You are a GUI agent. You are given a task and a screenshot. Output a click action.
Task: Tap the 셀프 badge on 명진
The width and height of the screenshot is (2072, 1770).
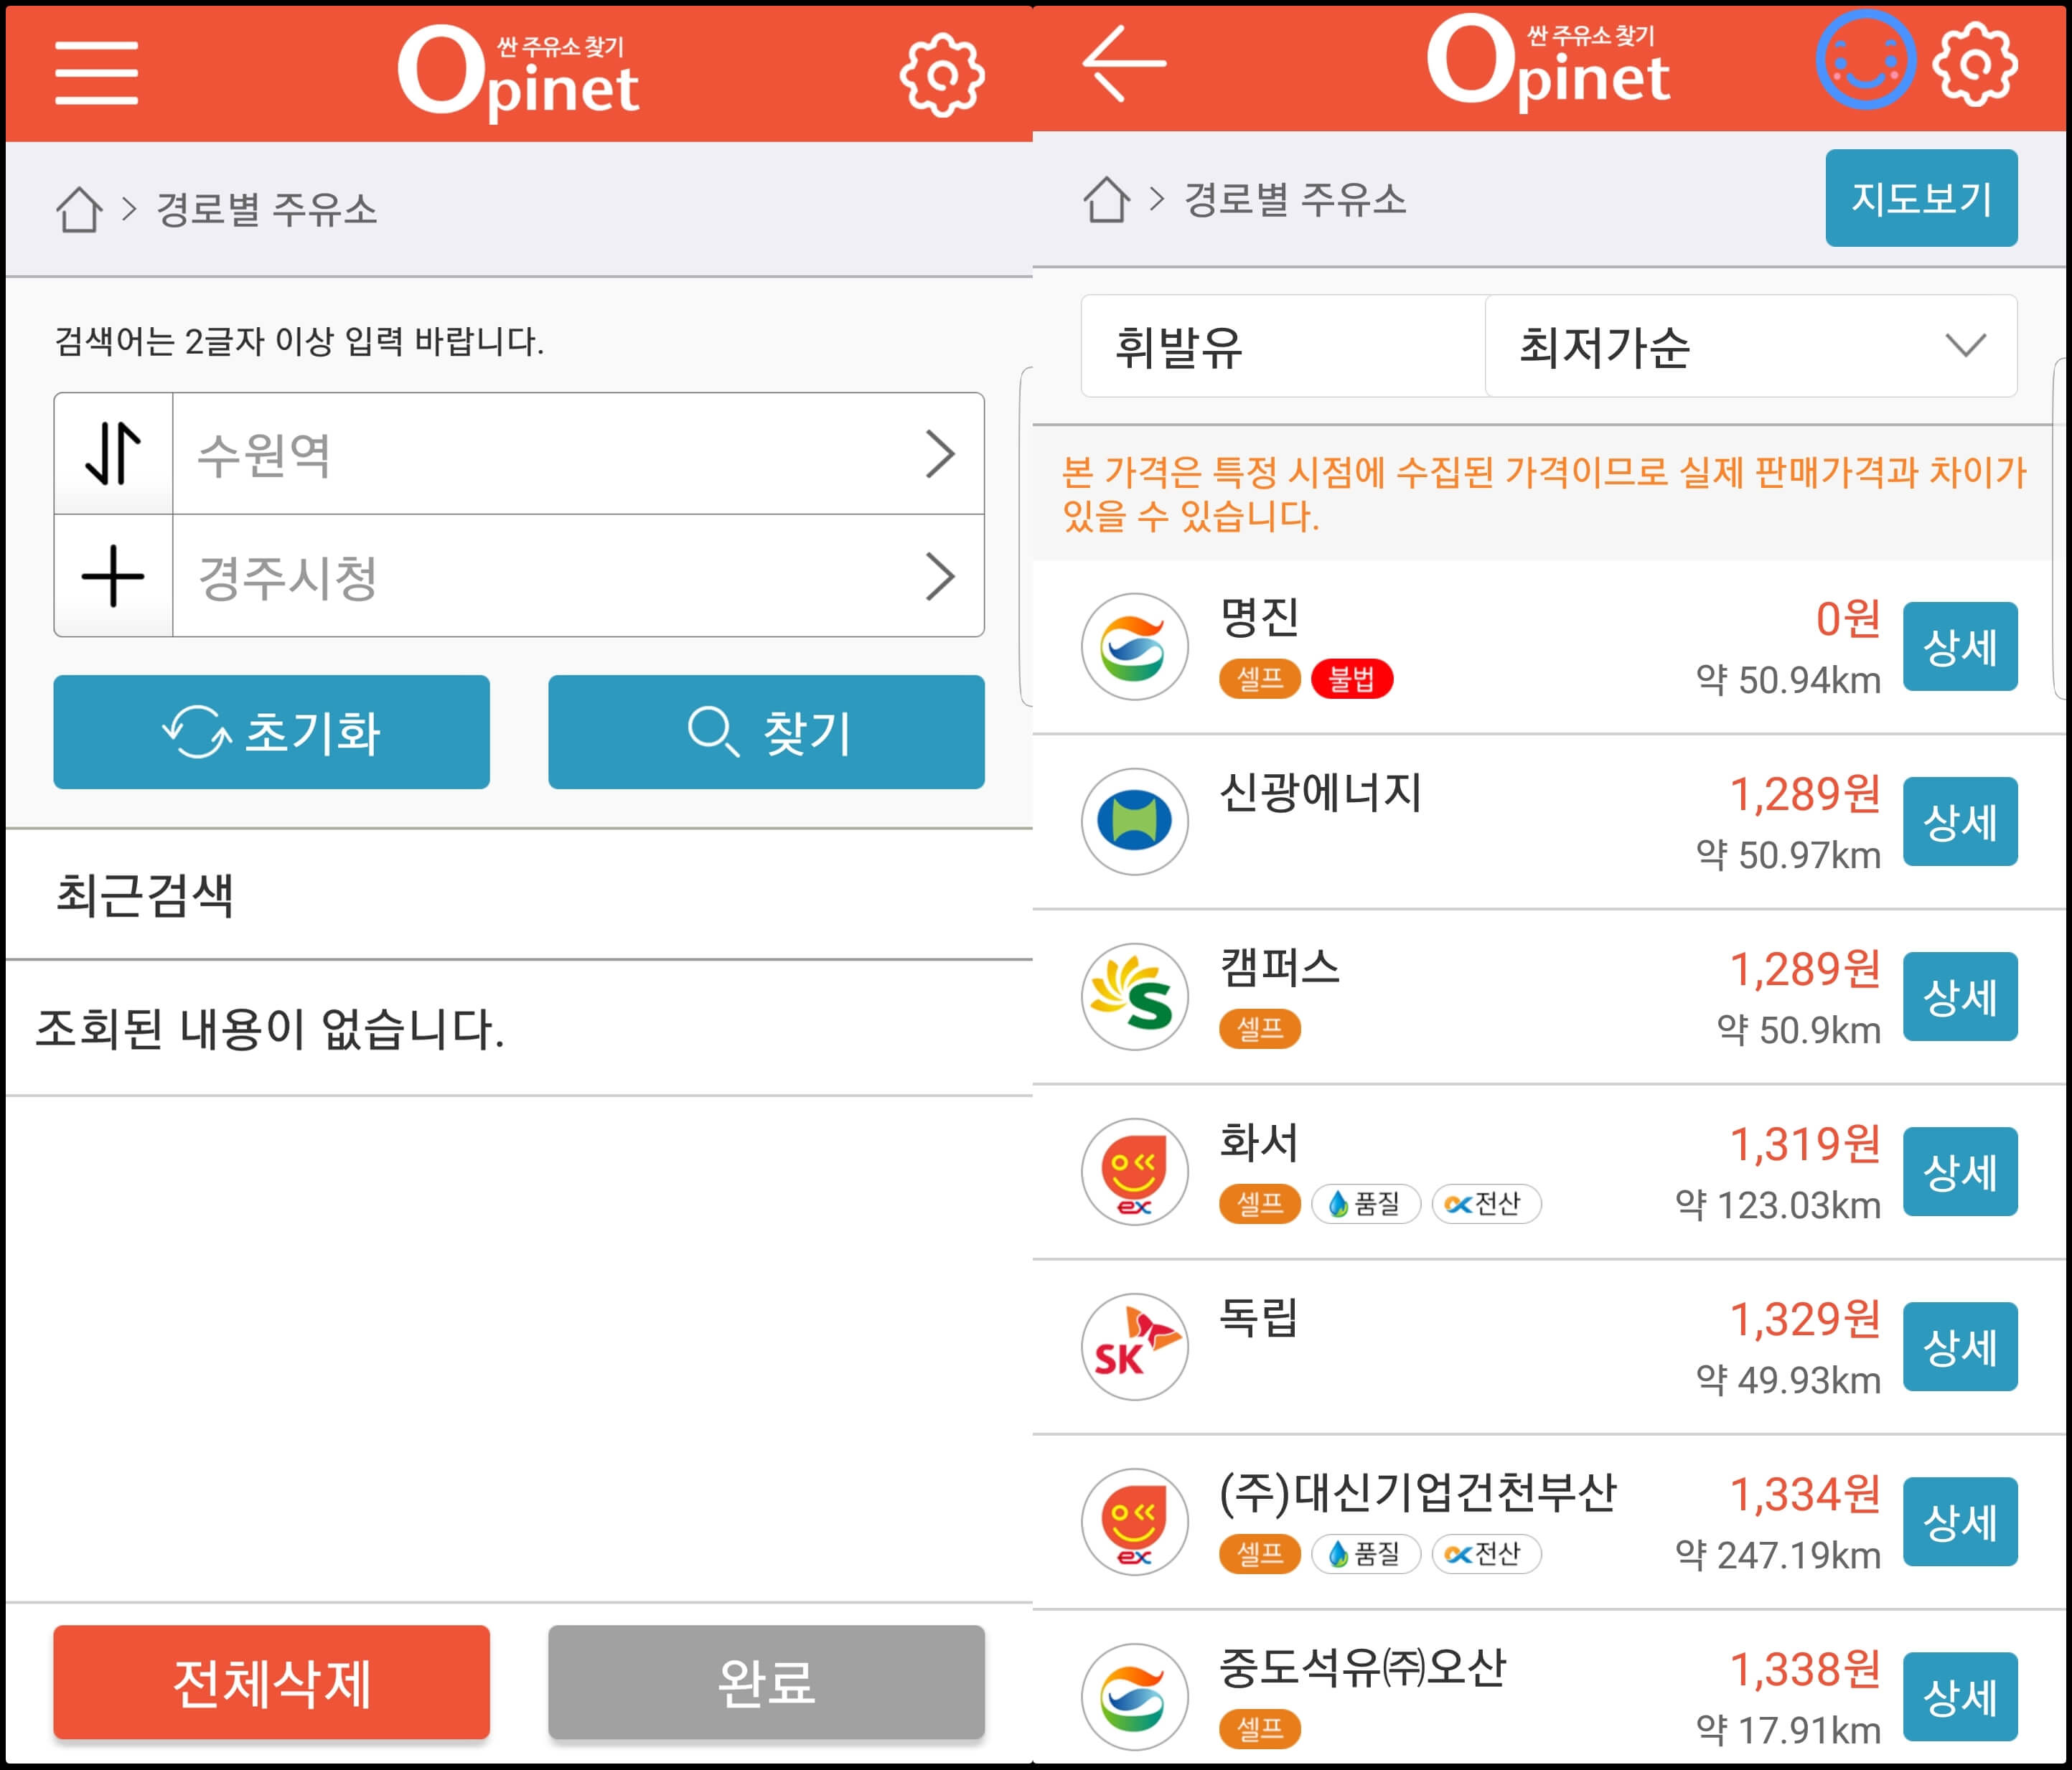click(x=1259, y=679)
